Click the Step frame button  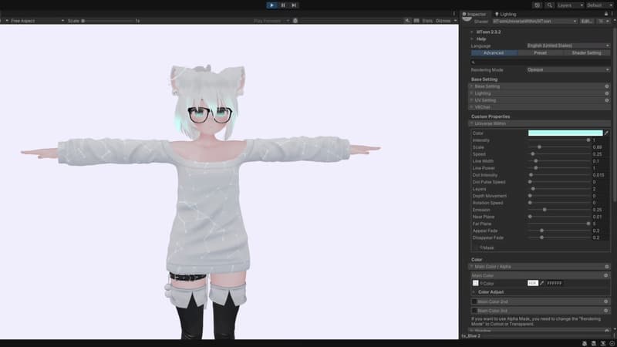[293, 5]
